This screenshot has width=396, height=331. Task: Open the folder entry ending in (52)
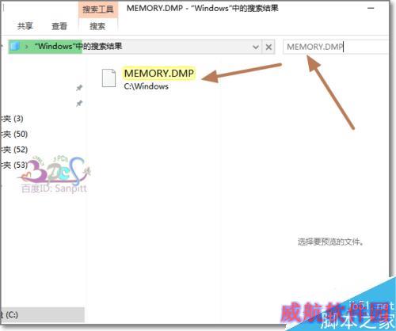tap(14, 150)
